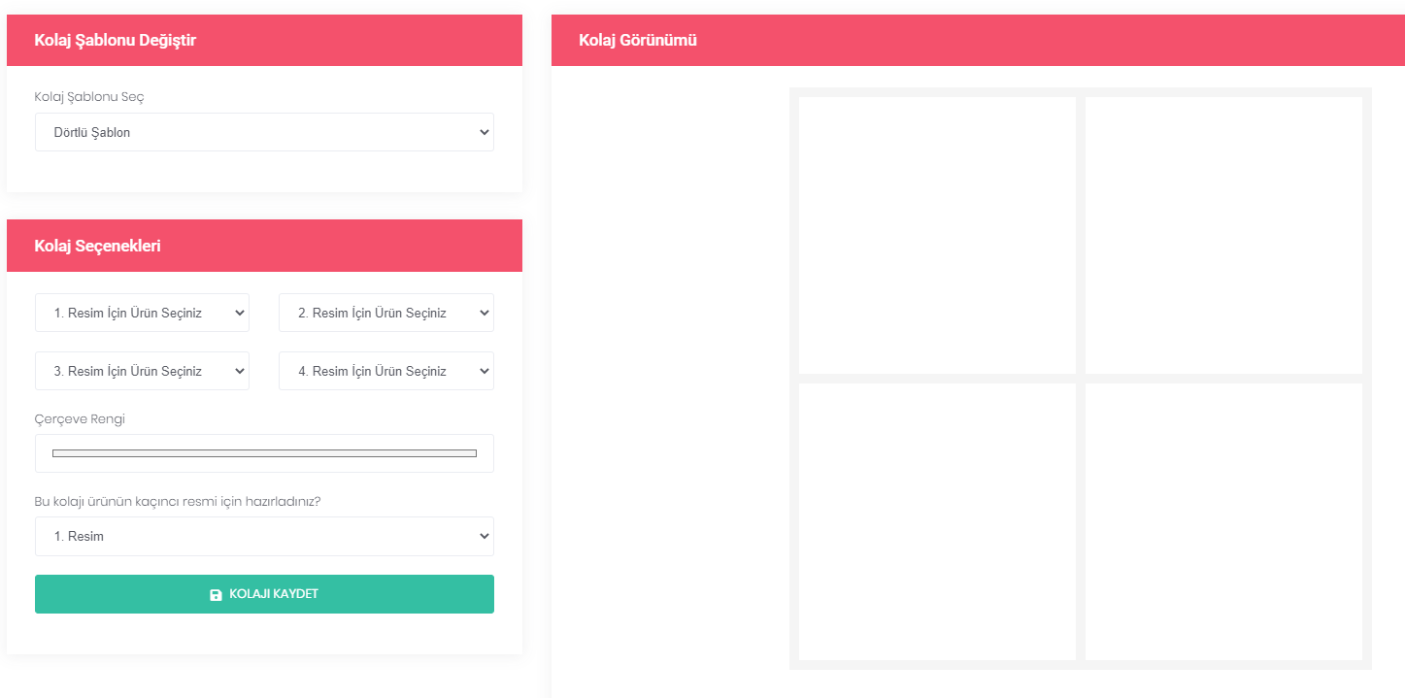Click the bottom-left collage preview cell
Screen dimensions: 1405x698
click(937, 521)
